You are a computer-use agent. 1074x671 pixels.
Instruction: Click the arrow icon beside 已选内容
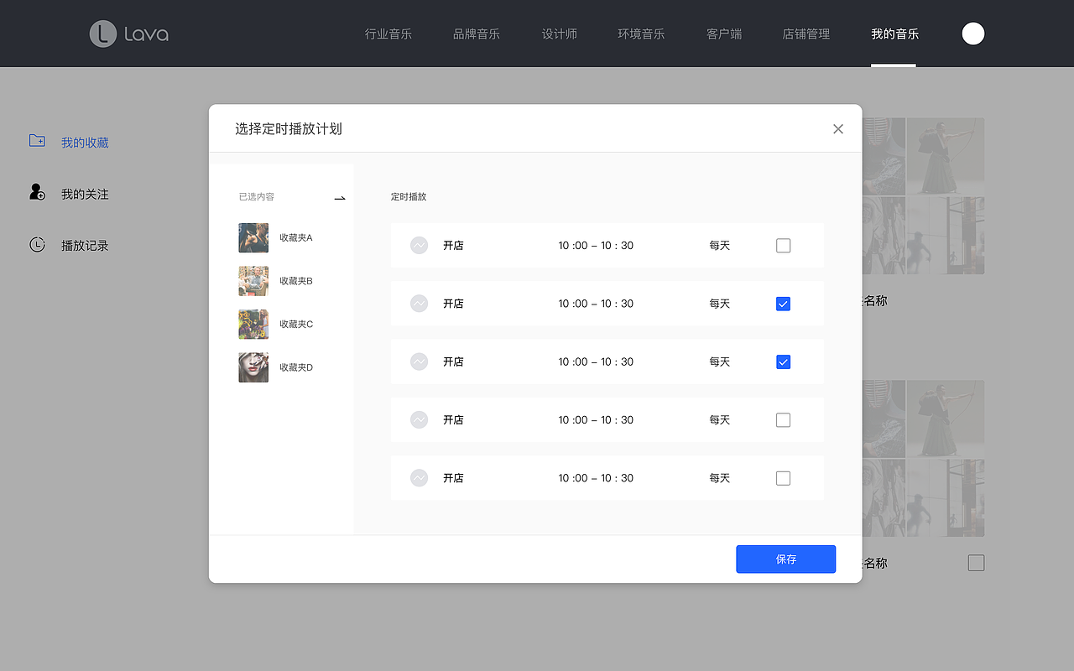340,199
